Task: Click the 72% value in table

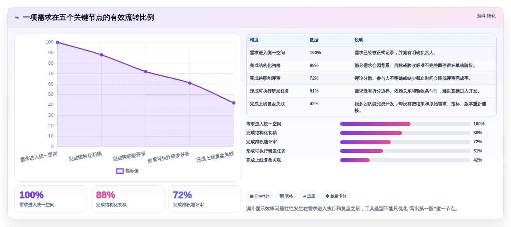Action: pos(314,78)
